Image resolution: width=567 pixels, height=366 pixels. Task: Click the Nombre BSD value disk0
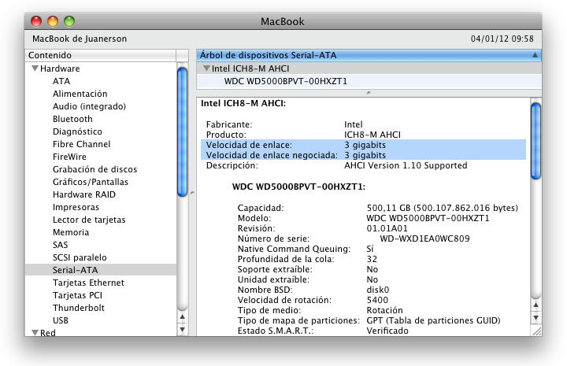[378, 290]
